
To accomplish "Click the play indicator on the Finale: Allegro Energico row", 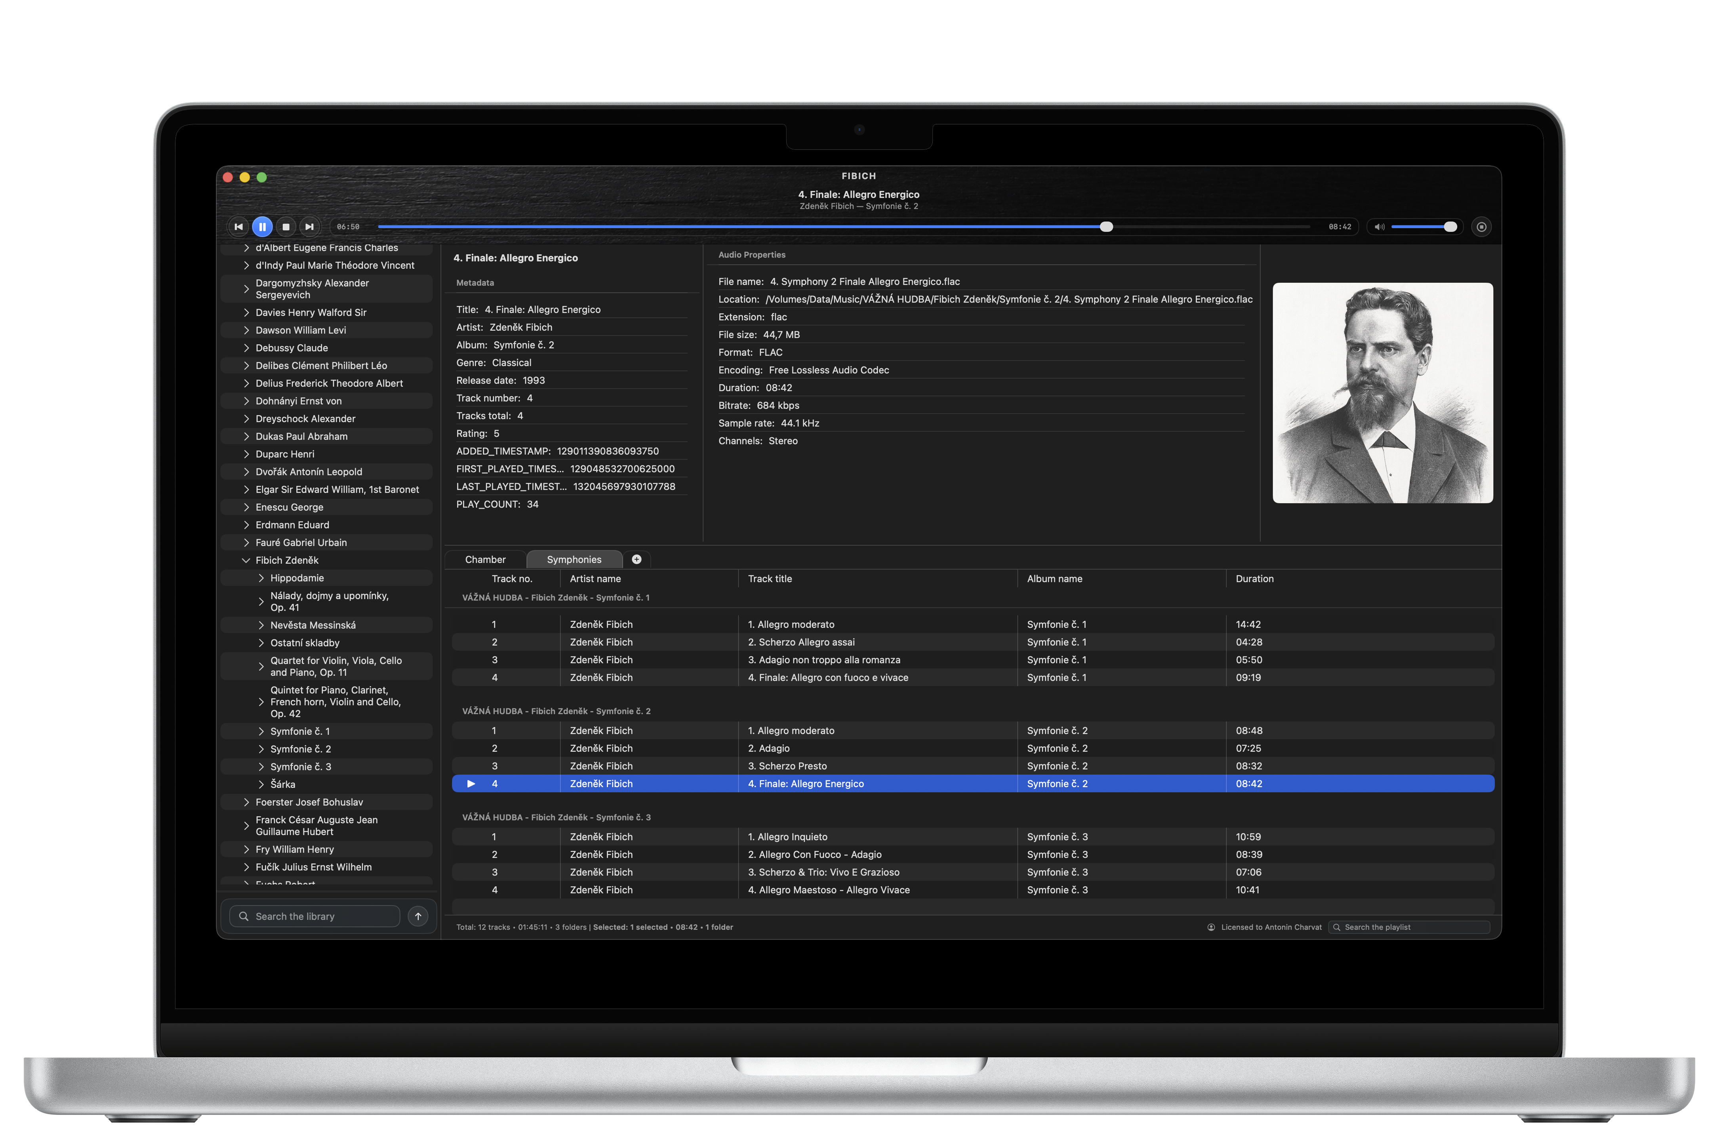I will 471,783.
